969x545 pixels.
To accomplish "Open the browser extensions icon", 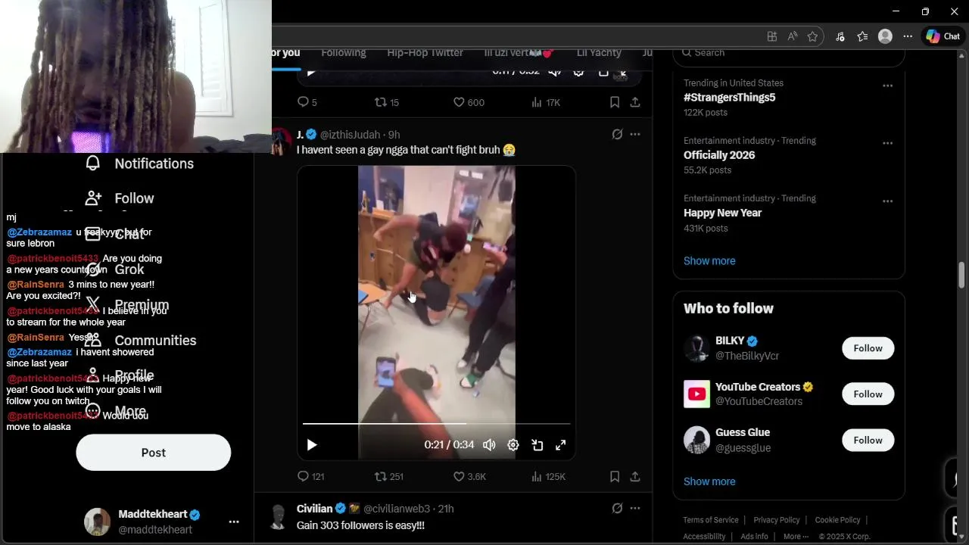I will click(x=840, y=36).
